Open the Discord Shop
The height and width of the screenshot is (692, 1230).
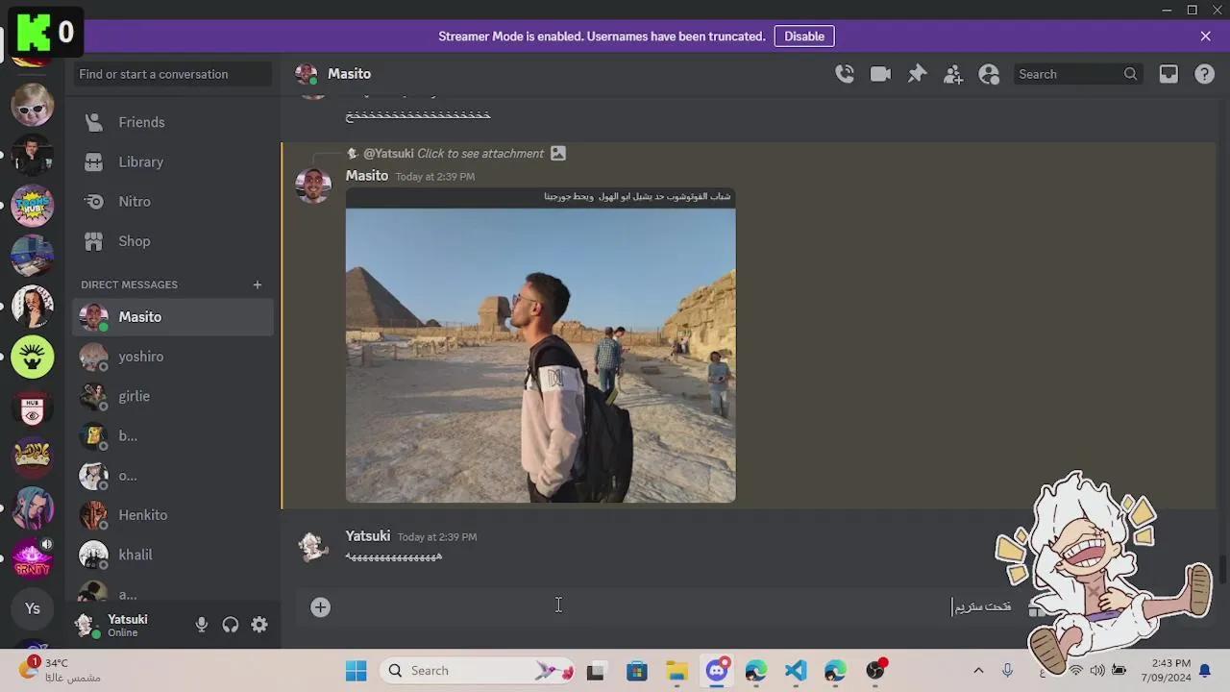coord(173,241)
